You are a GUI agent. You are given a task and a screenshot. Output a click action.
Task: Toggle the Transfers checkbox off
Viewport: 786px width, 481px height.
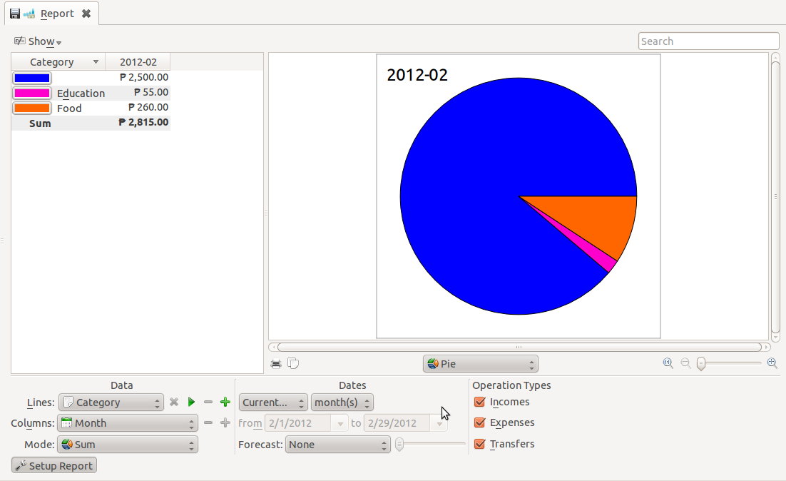click(479, 443)
